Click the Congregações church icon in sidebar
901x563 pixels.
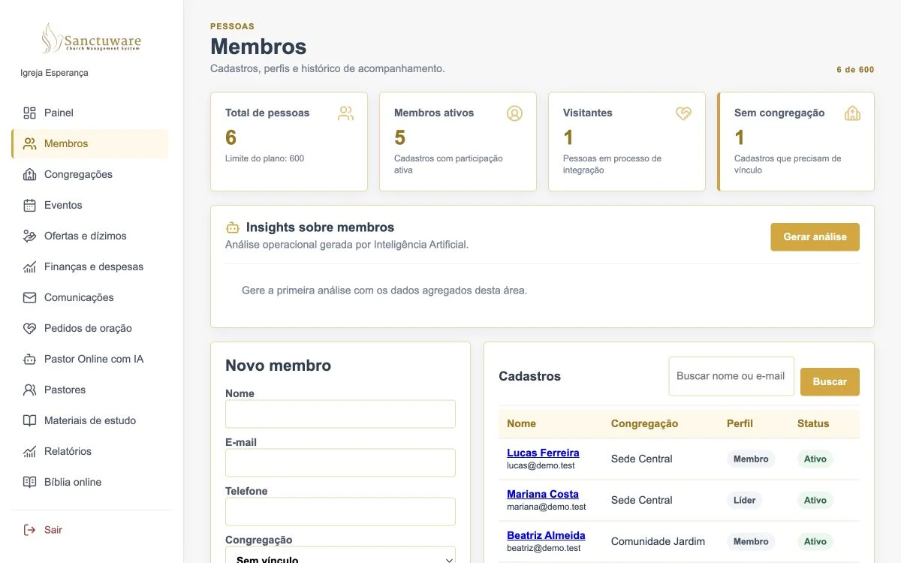click(29, 174)
